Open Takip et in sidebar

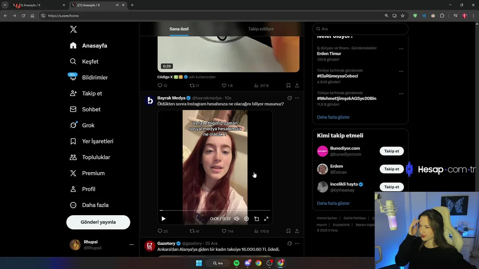pos(86,93)
